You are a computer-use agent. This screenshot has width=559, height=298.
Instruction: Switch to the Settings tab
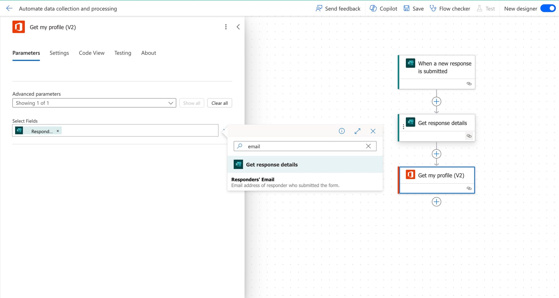click(x=59, y=53)
